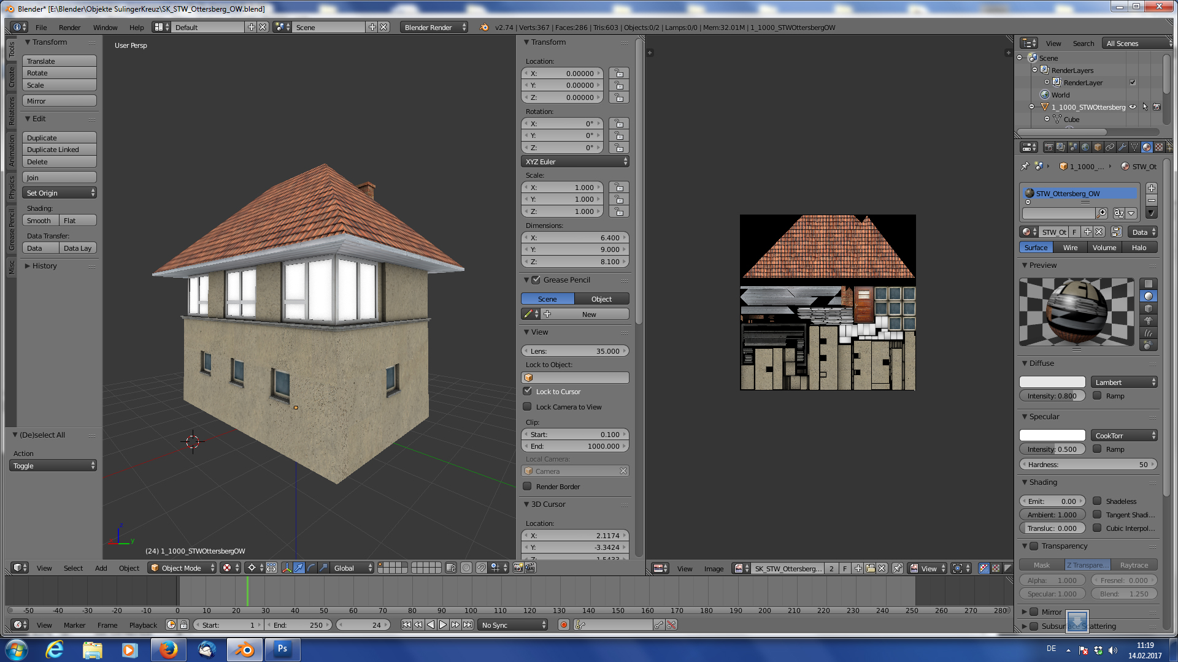The height and width of the screenshot is (662, 1178).
Task: Open the Texture properties tab icon
Action: [x=1159, y=147]
